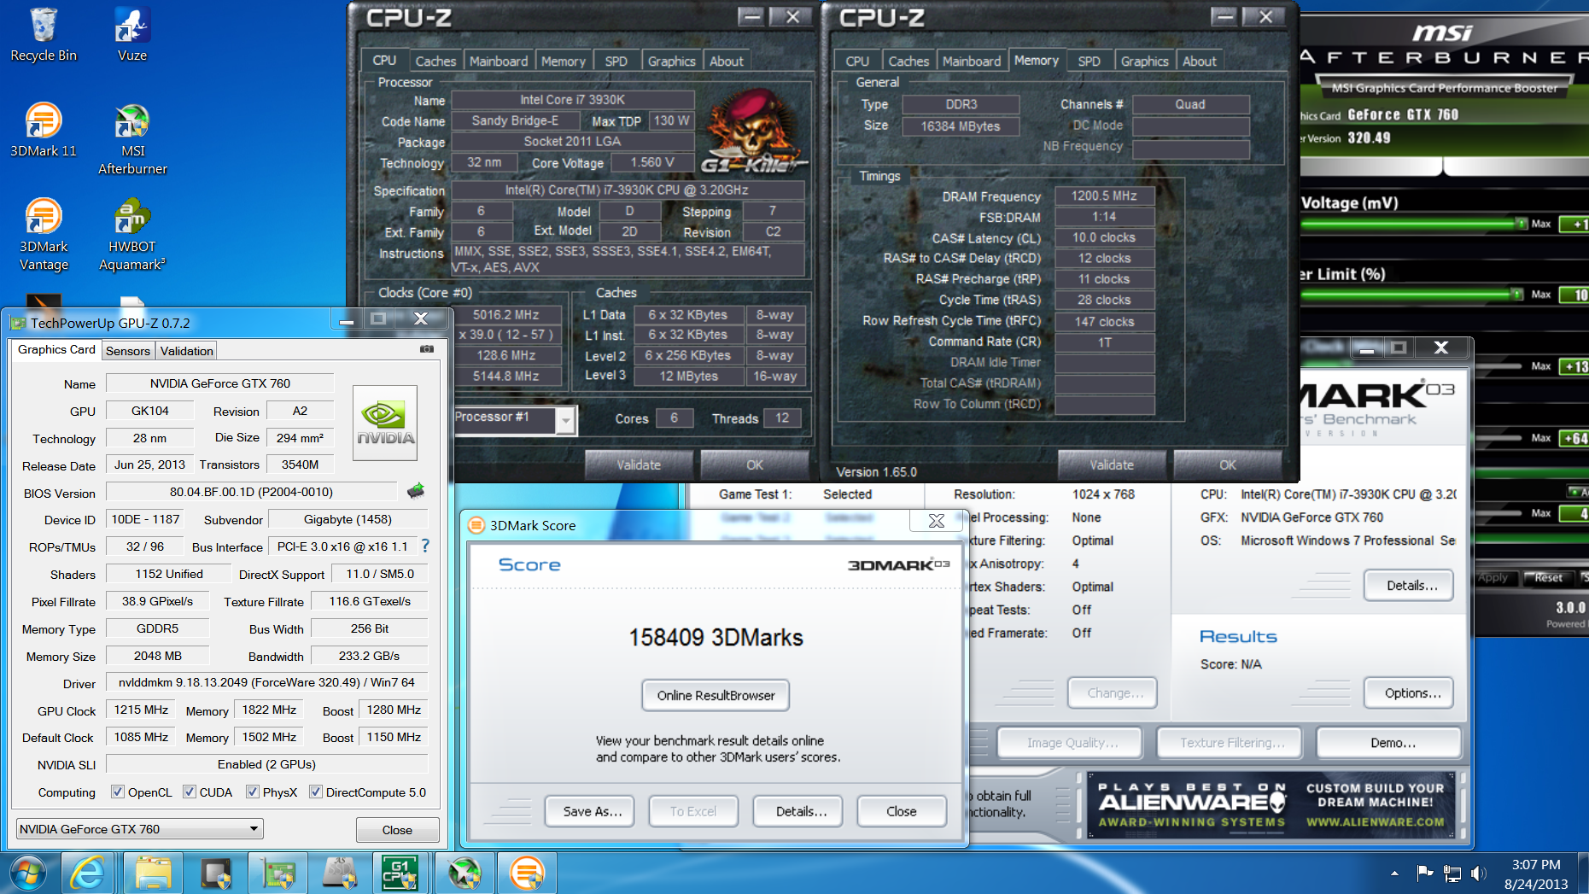Click the GPU Name field in GPU-Z
Image resolution: width=1589 pixels, height=894 pixels.
[219, 383]
